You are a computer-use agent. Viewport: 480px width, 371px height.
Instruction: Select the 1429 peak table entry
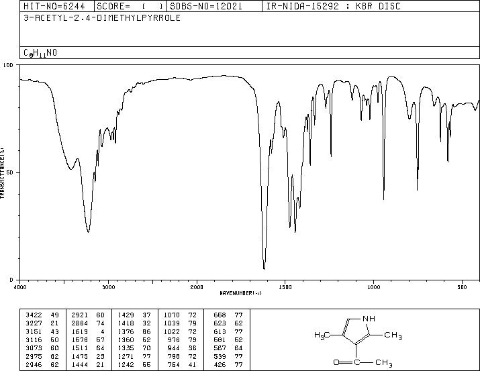135,315
